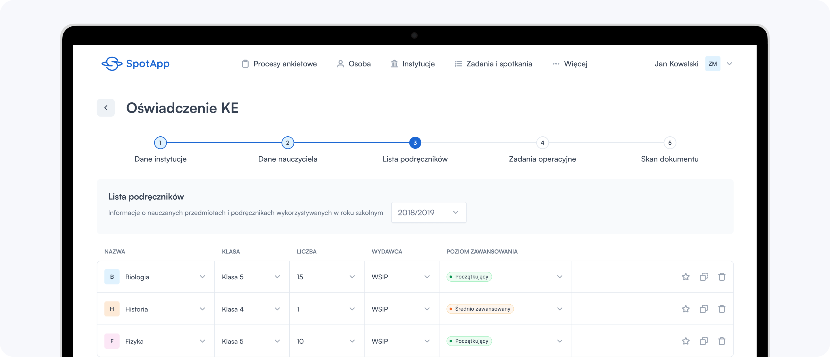Delete the Fizyka row
This screenshot has width=830, height=357.
point(722,341)
